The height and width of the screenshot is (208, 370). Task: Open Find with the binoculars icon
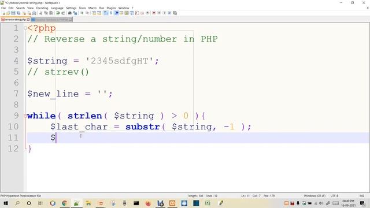coord(70,13)
